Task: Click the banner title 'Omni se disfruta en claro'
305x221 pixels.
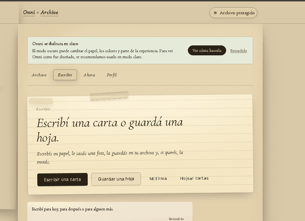Action: pos(55,44)
